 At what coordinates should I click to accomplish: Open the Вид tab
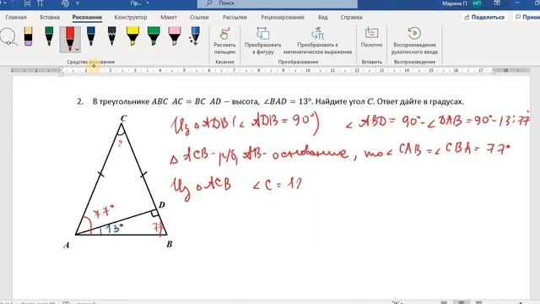322,17
